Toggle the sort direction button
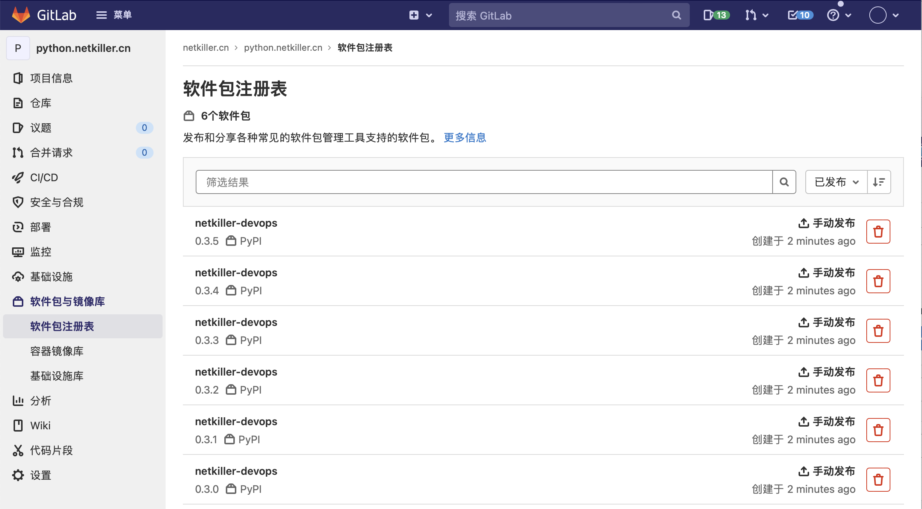 [879, 182]
